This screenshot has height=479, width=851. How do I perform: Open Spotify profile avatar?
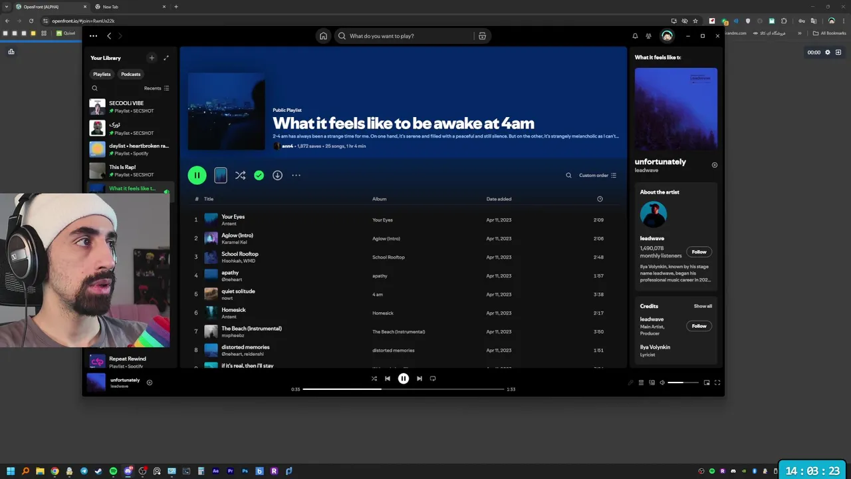pos(667,36)
